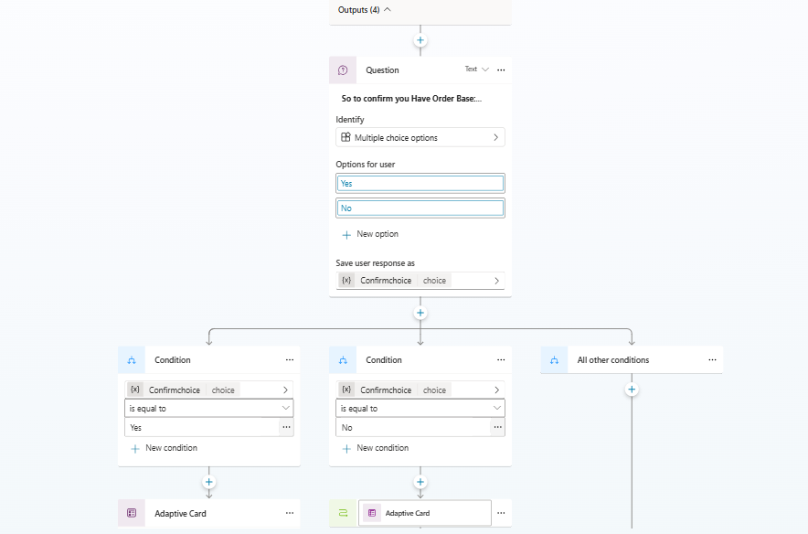Click the green redirect icon beside Adaptive Card
808x534 pixels.
tap(344, 513)
